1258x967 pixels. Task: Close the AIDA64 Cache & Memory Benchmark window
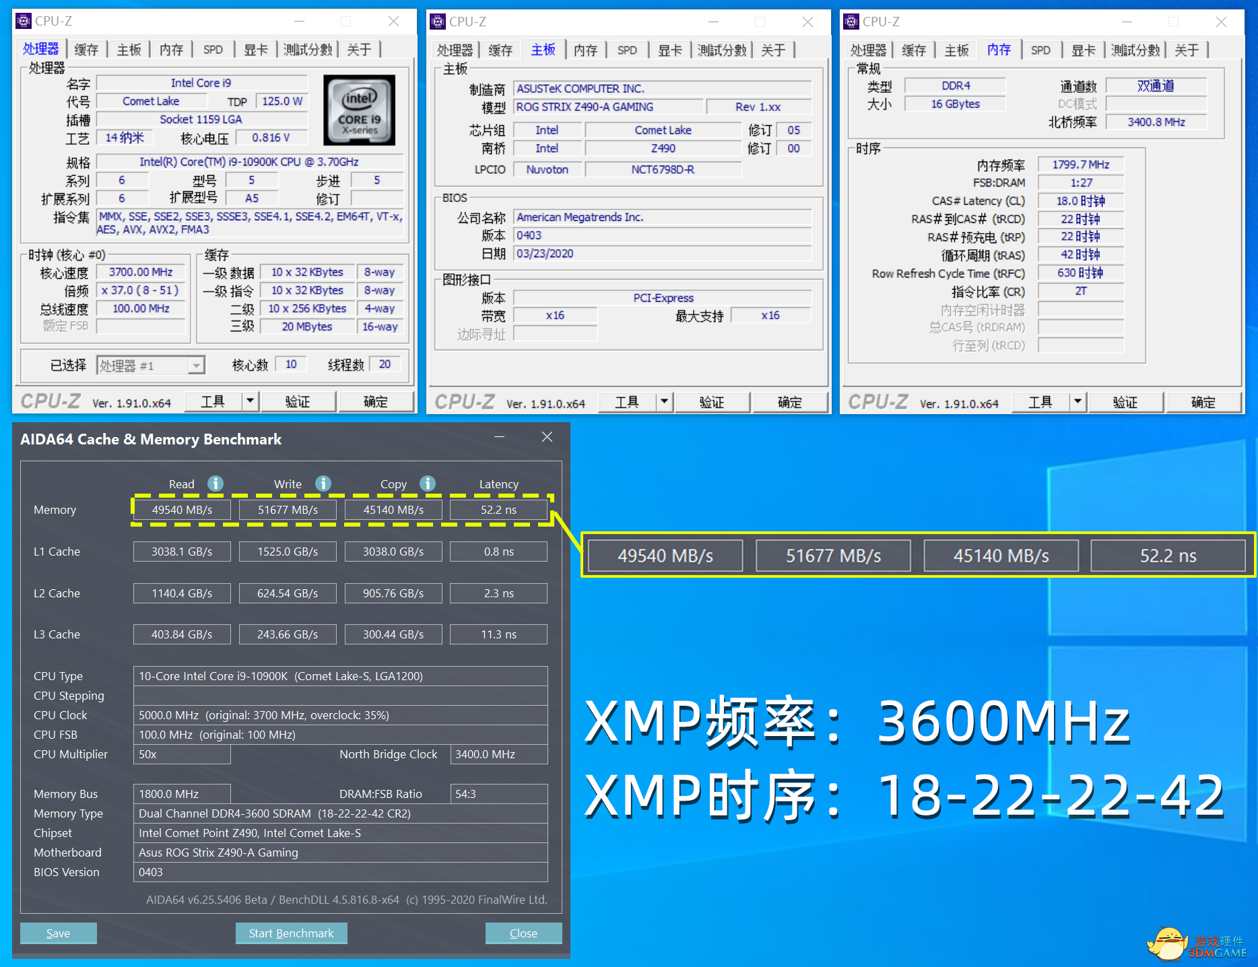[x=547, y=437]
